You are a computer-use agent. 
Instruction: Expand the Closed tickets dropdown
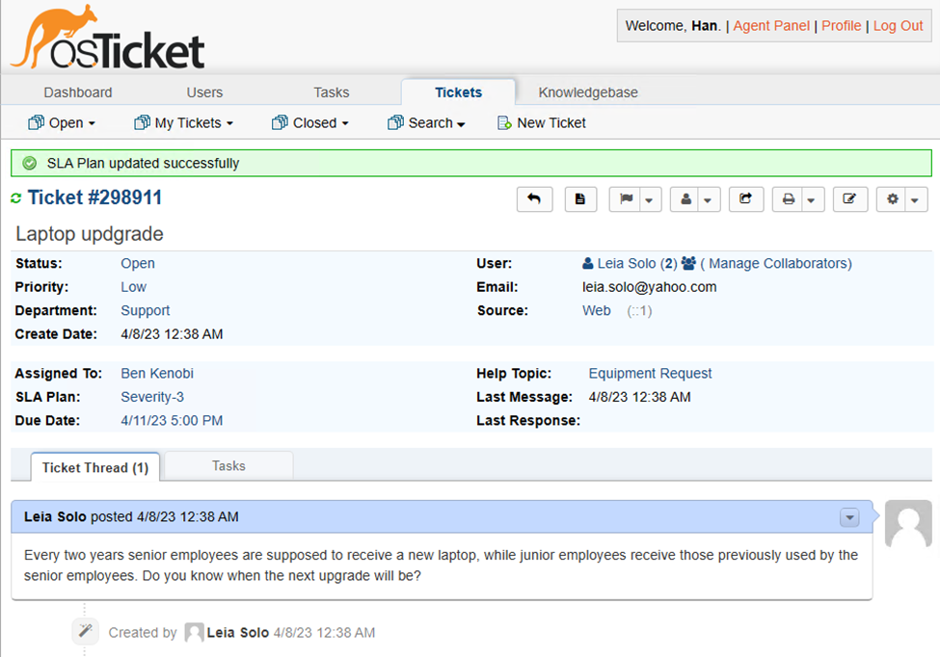click(x=309, y=122)
